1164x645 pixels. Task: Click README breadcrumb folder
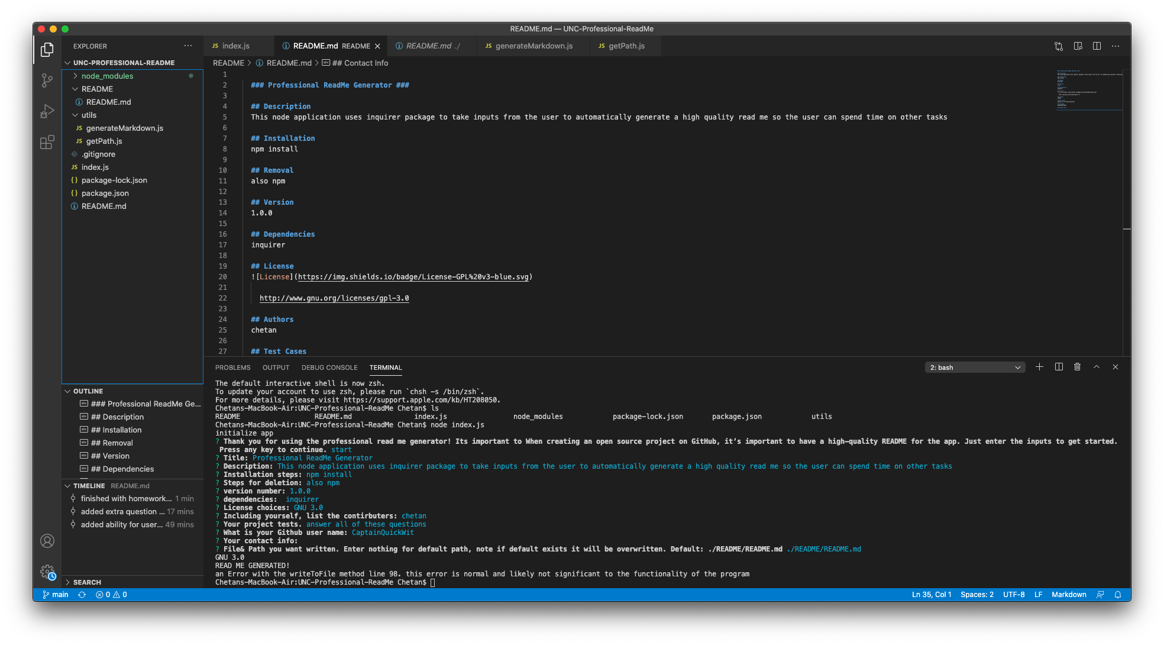(x=228, y=63)
